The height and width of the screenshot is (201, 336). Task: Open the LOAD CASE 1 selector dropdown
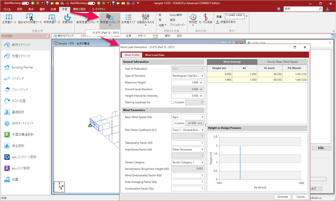point(247,16)
